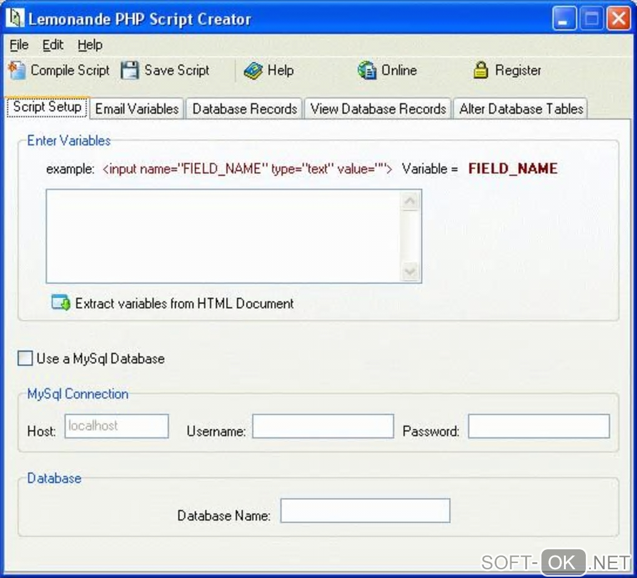Click the variables list up scroll arrow
Image resolution: width=637 pixels, height=578 pixels.
(410, 200)
